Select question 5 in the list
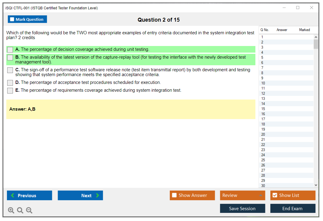Screen dimensions: 323x221 pyautogui.click(x=262, y=57)
